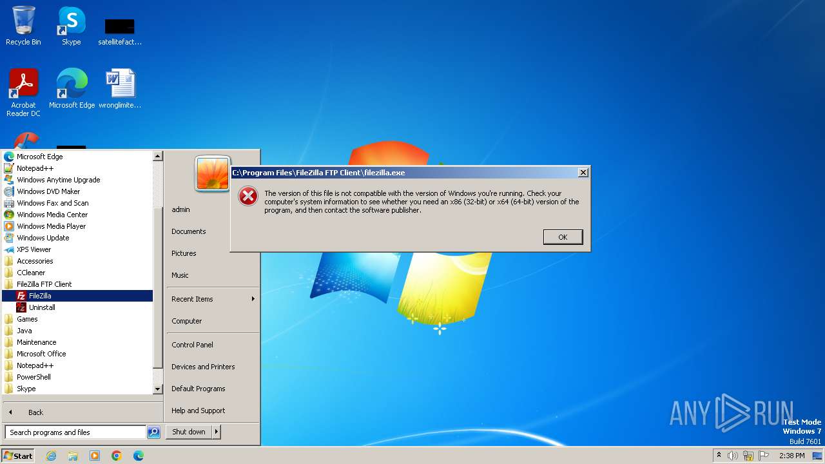The width and height of the screenshot is (825, 464).
Task: Open the Recycle Bin desktop icon
Action: click(x=23, y=26)
